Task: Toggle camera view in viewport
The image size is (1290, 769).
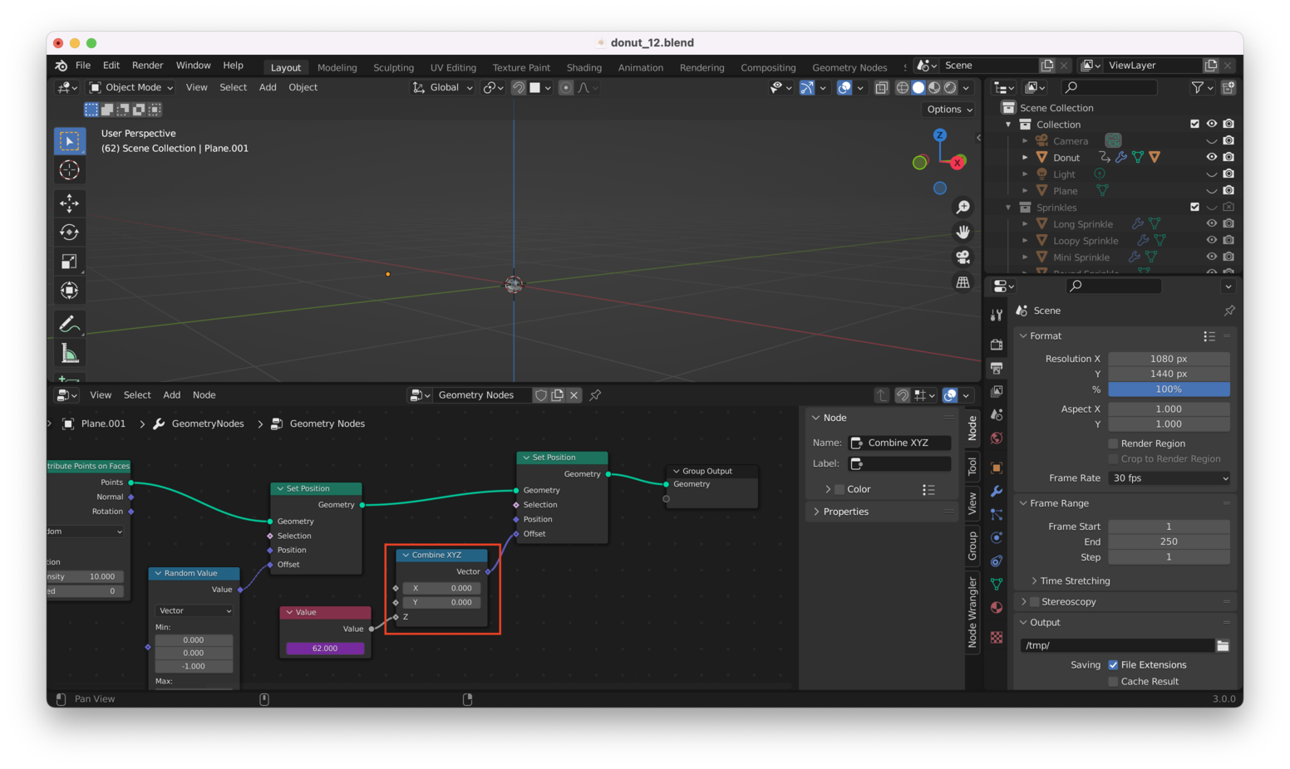Action: point(963,257)
